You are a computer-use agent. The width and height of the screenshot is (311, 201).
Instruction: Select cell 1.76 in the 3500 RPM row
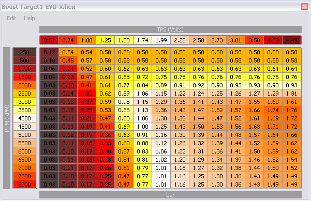coord(291,110)
